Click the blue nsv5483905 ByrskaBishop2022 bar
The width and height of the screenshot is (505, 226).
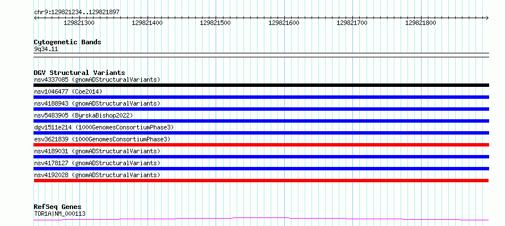click(261, 121)
